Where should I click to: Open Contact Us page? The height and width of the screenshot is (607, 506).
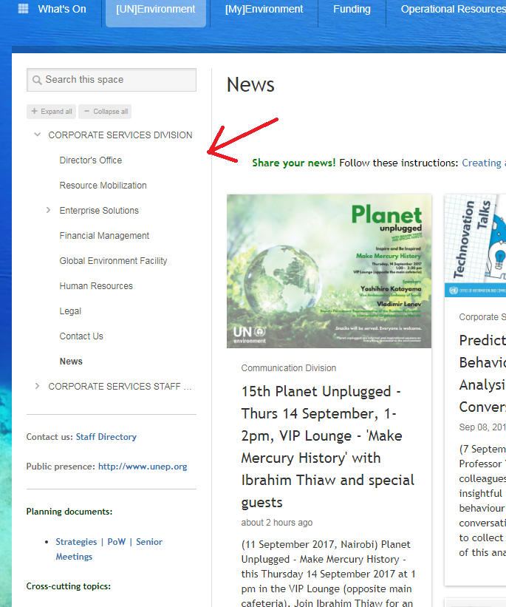[81, 336]
